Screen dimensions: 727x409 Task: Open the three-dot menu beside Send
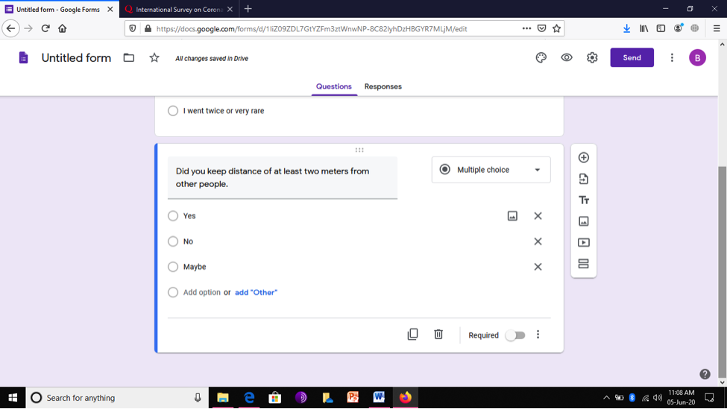(672, 58)
